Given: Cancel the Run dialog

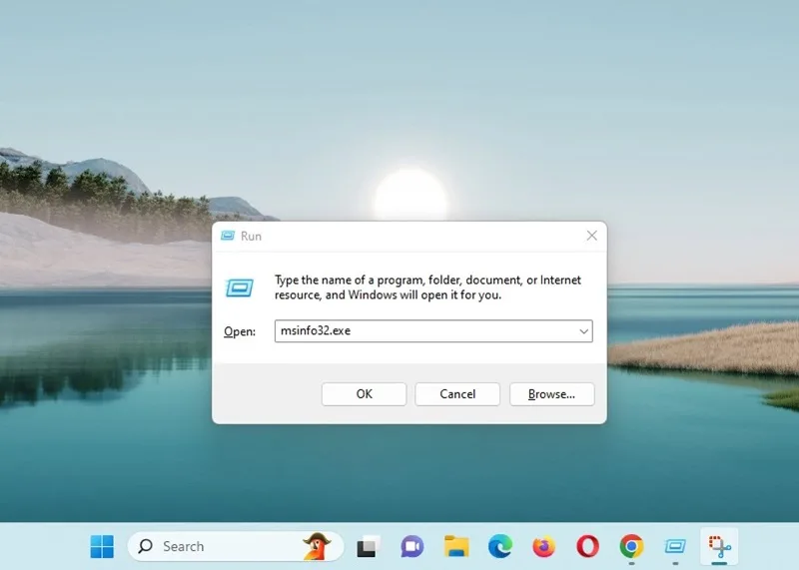Looking at the screenshot, I should point(457,393).
